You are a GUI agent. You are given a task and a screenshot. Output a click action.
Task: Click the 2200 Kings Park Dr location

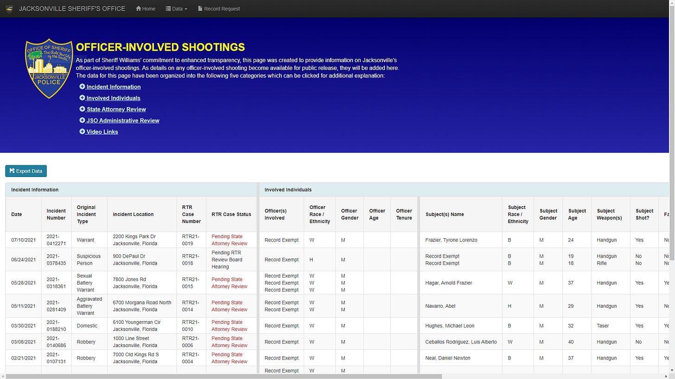(142, 240)
